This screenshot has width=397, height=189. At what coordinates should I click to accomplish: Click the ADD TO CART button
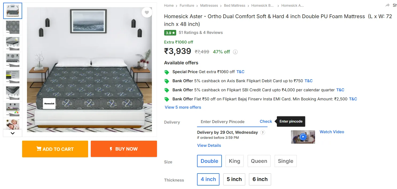pyautogui.click(x=55, y=149)
